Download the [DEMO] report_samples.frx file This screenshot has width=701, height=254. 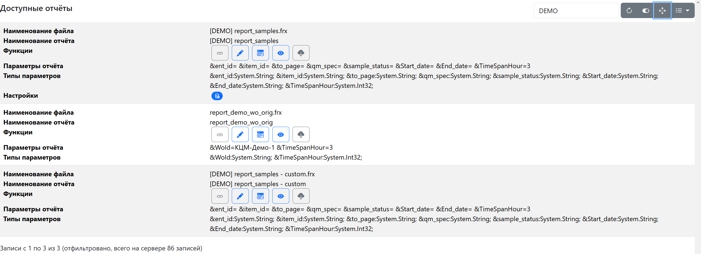point(301,53)
